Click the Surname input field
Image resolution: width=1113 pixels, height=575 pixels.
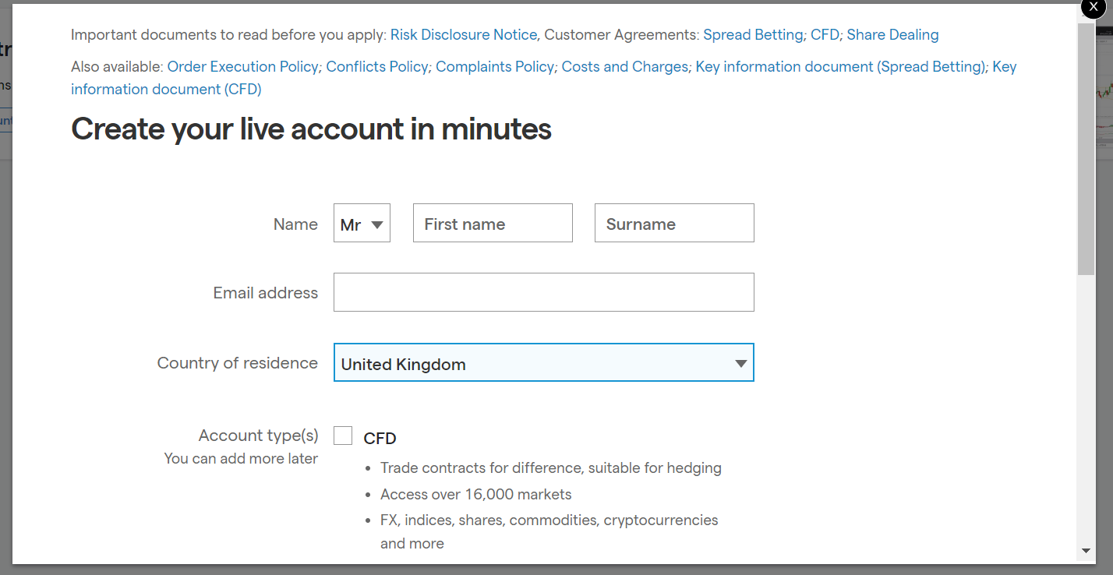(x=674, y=224)
